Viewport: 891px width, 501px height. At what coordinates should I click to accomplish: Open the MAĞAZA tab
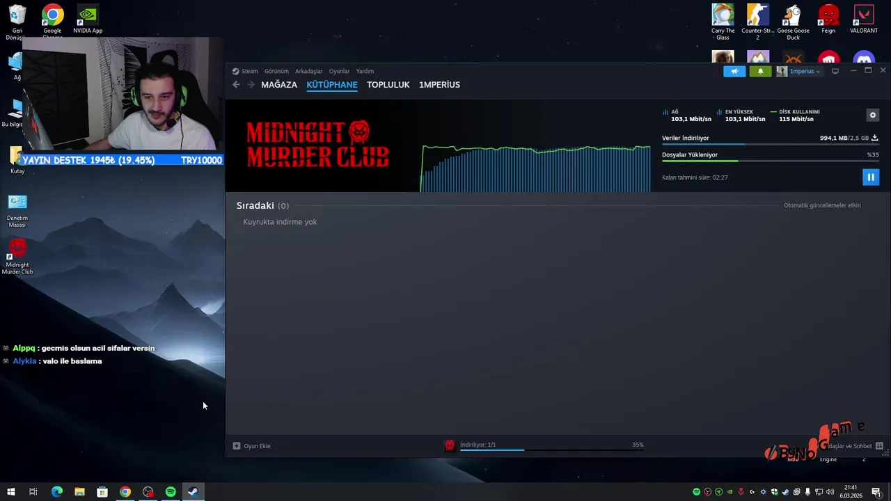(279, 84)
